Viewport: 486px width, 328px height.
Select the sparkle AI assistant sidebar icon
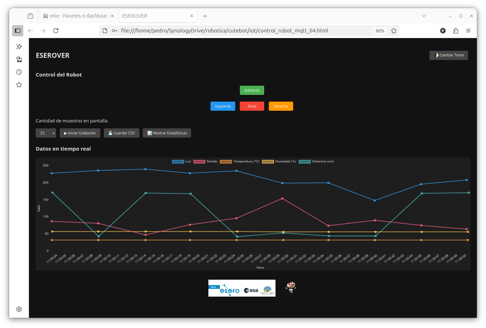[x=19, y=46]
